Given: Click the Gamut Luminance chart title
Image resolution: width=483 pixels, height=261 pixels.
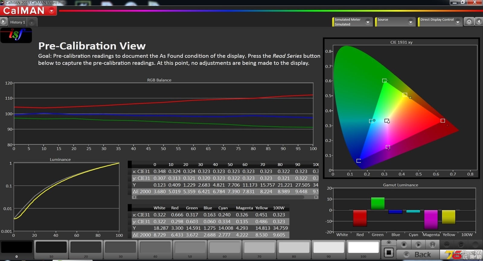Looking at the screenshot, I should tap(401, 185).
